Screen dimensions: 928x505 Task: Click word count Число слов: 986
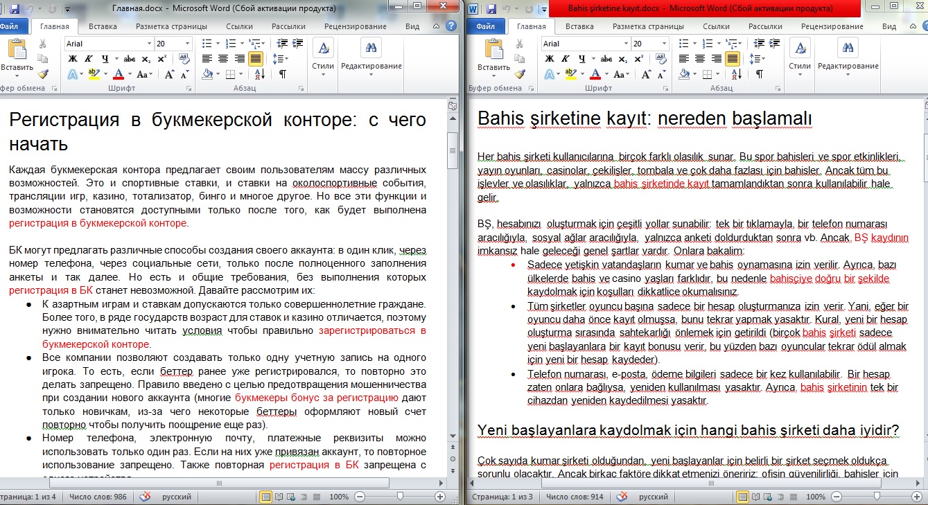coord(96,497)
